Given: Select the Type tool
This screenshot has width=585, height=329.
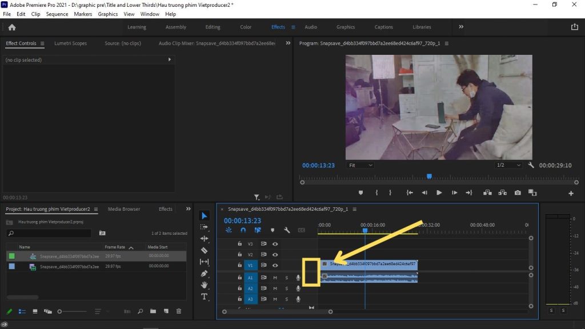Looking at the screenshot, I should click(205, 296).
